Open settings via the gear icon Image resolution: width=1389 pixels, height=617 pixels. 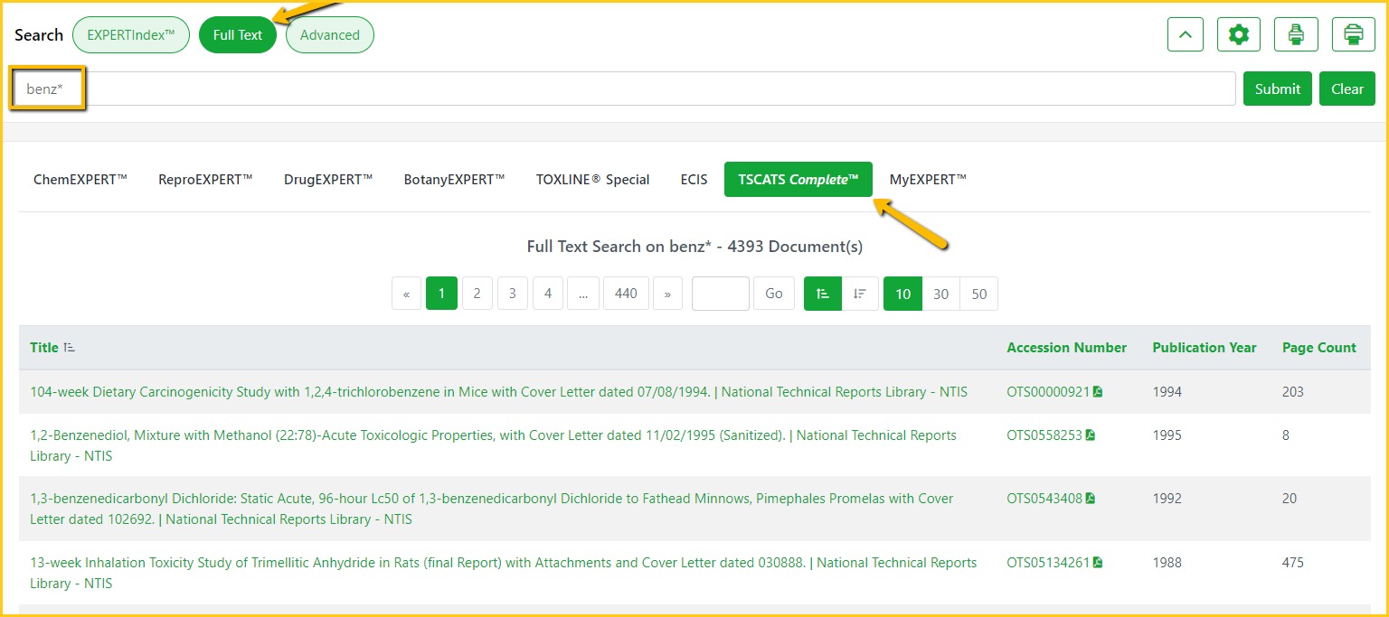tap(1238, 35)
